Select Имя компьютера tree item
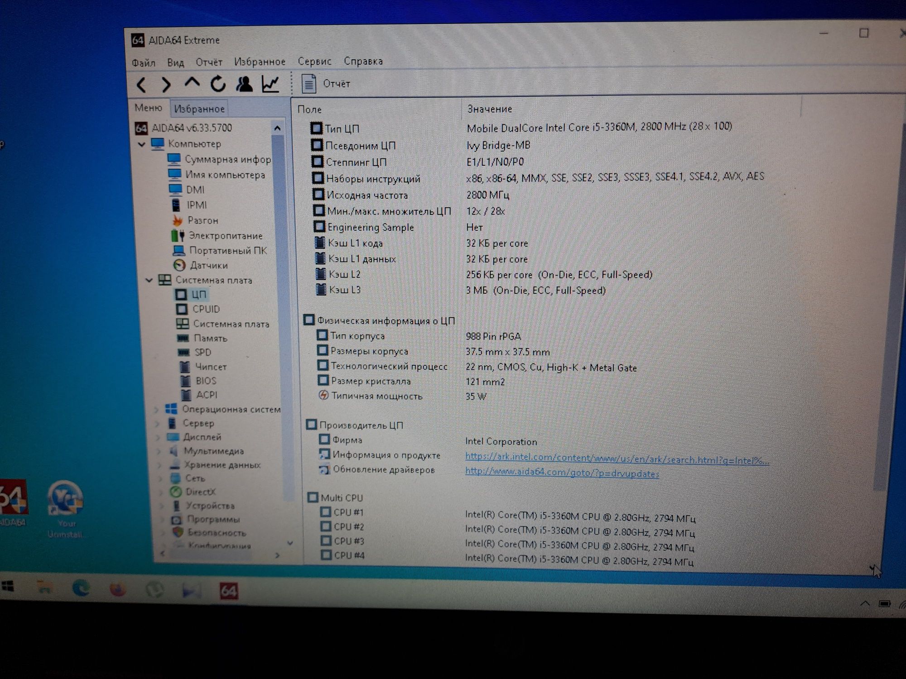The height and width of the screenshot is (679, 906). pos(217,175)
